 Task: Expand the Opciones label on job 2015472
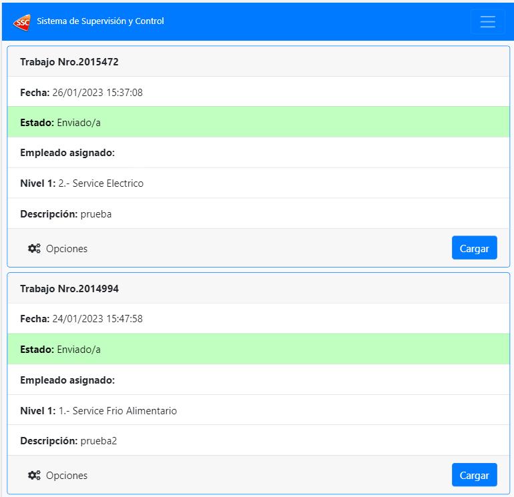67,249
